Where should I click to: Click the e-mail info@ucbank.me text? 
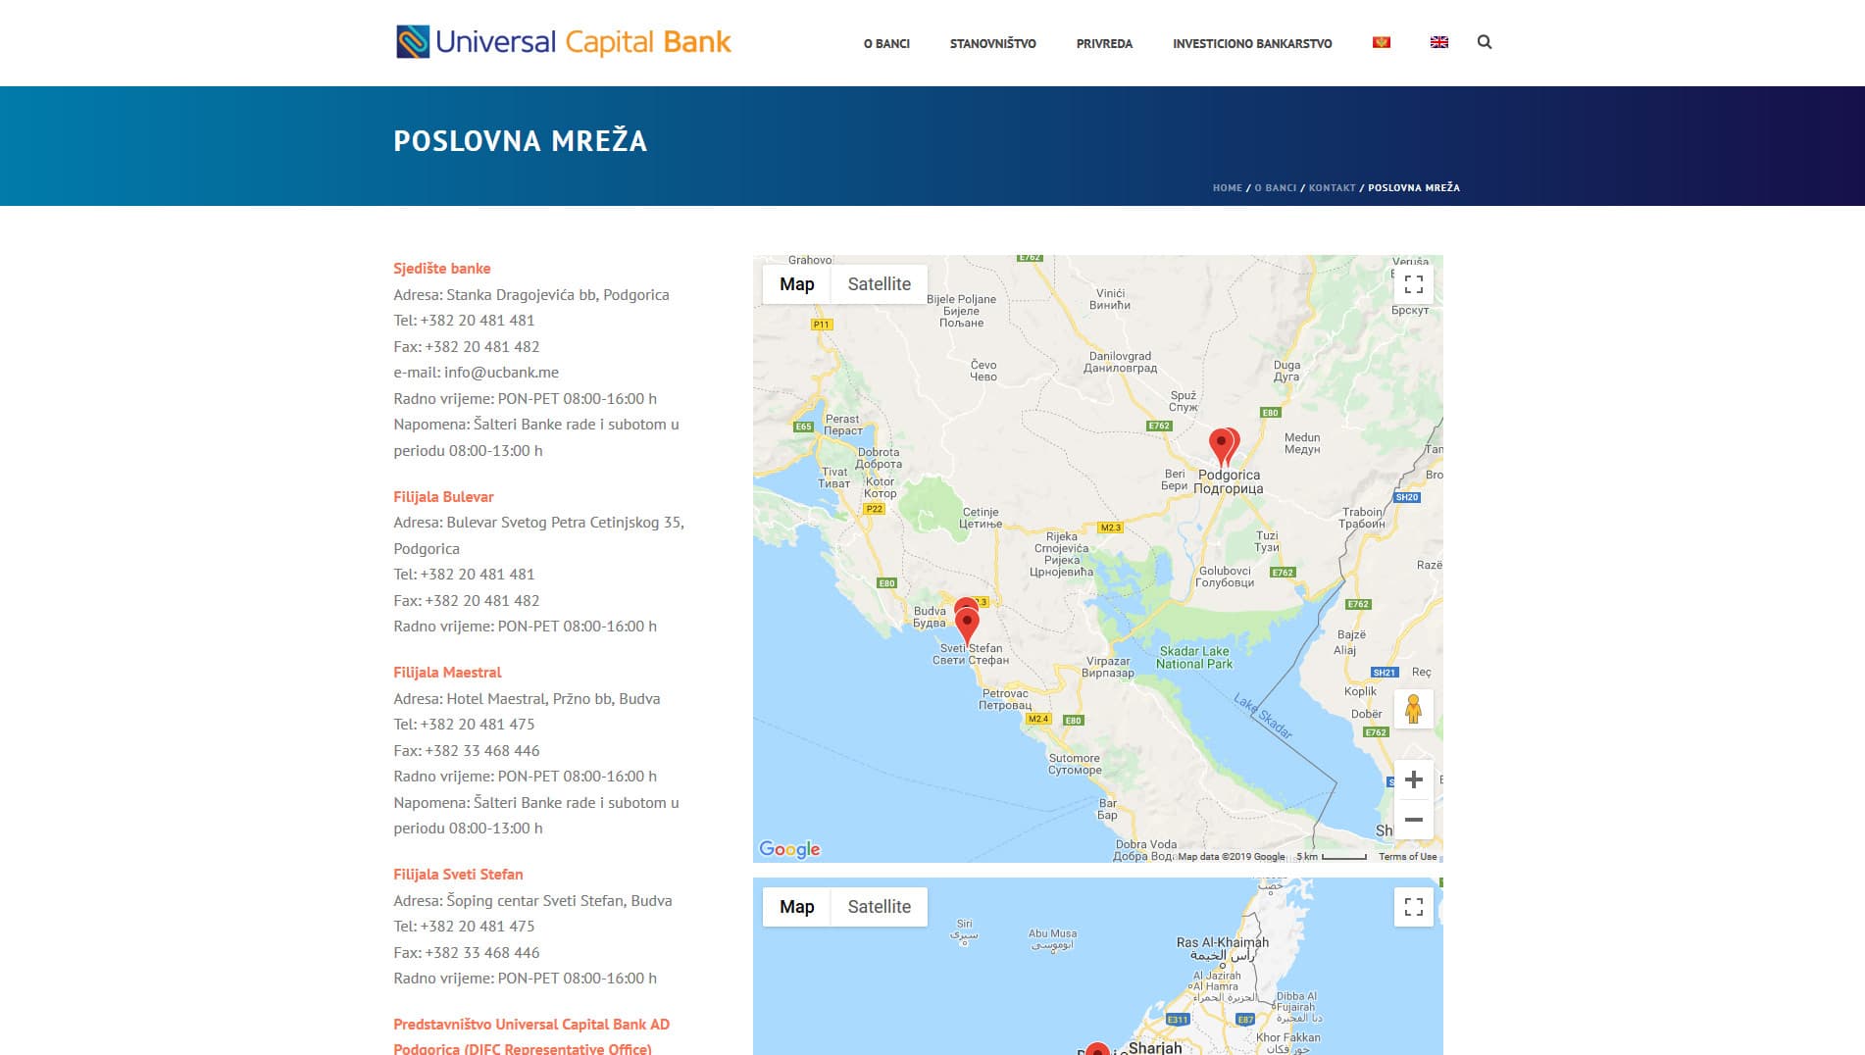(477, 373)
